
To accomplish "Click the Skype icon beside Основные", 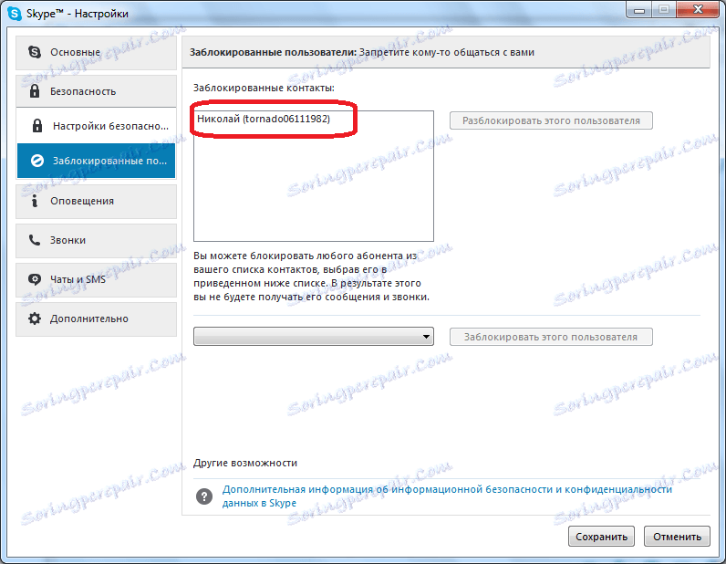I will (35, 52).
